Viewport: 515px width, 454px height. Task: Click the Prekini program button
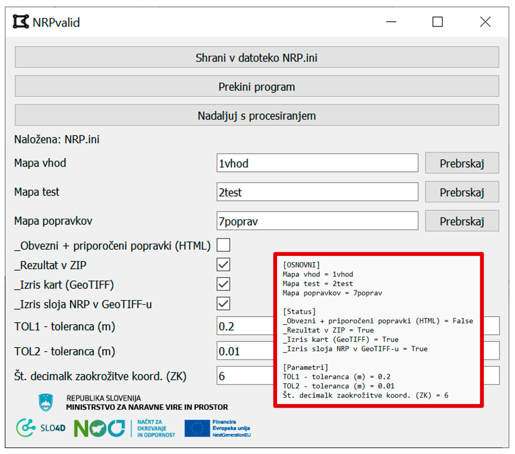coord(257,87)
